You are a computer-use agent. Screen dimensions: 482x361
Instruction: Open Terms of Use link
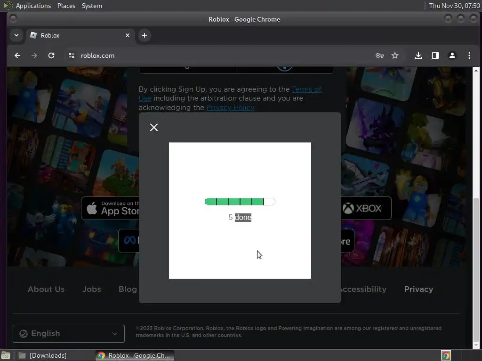coord(306,89)
